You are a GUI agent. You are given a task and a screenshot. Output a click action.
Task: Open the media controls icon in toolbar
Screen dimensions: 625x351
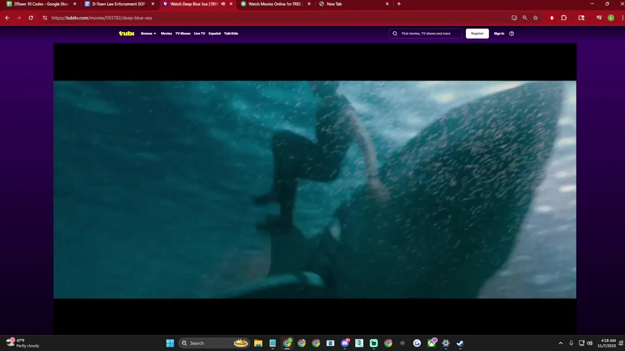pyautogui.click(x=599, y=18)
